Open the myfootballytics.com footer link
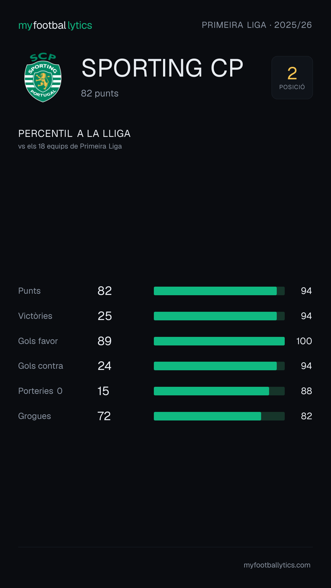Viewport: 331px width, 588px height. pyautogui.click(x=277, y=565)
